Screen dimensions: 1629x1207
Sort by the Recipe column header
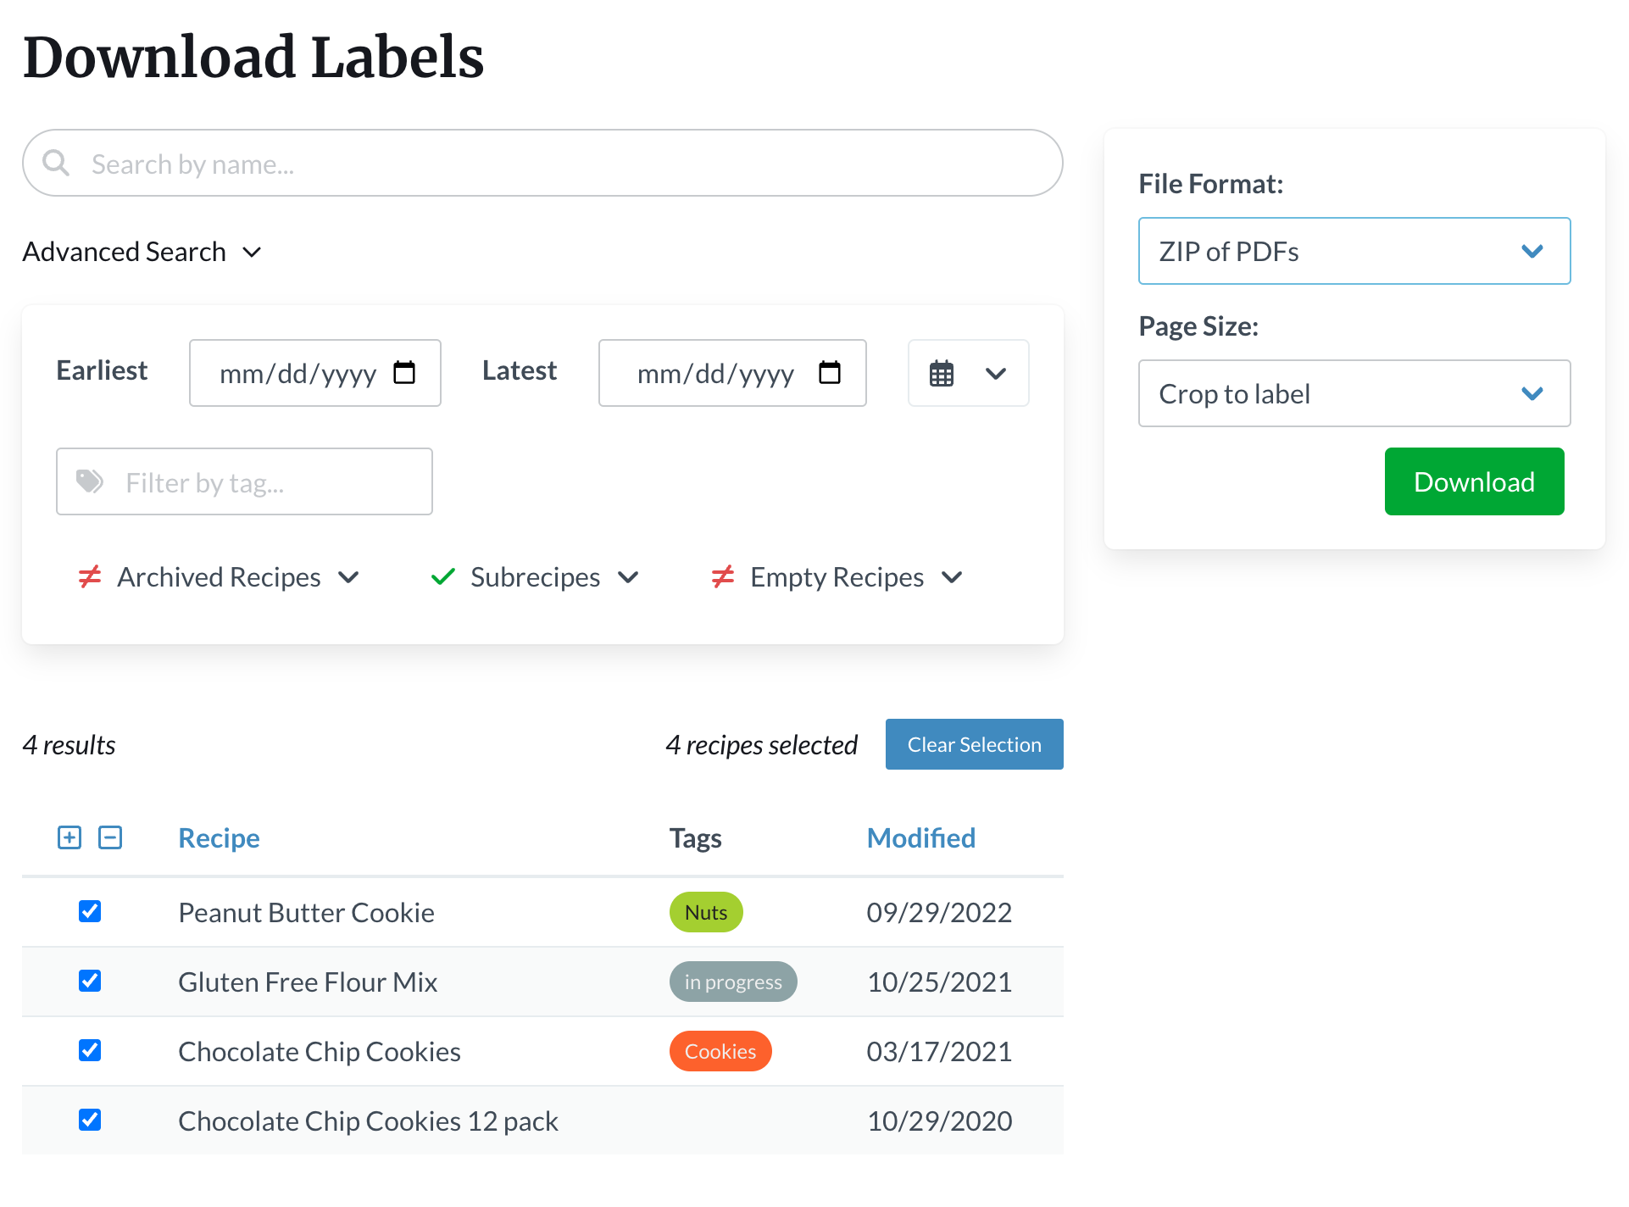pos(219,837)
